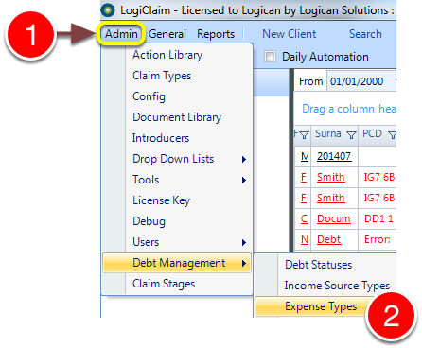Expand the Drop Down Lists submenu
This screenshot has width=422, height=348.
click(x=177, y=159)
